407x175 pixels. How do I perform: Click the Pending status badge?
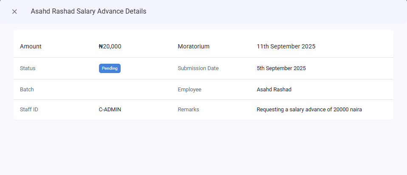coord(110,68)
